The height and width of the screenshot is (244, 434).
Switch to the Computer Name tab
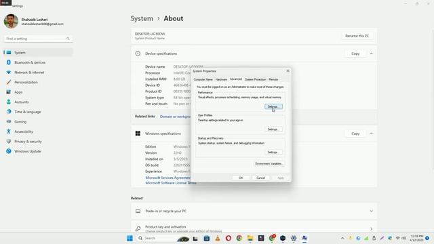pos(203,79)
